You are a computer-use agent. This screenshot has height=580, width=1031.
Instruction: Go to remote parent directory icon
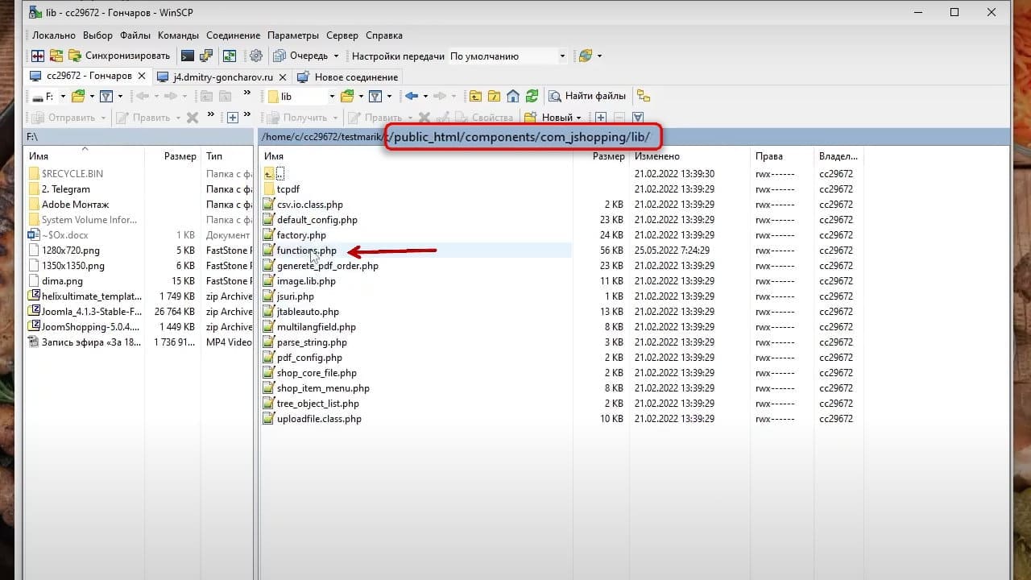click(x=475, y=96)
